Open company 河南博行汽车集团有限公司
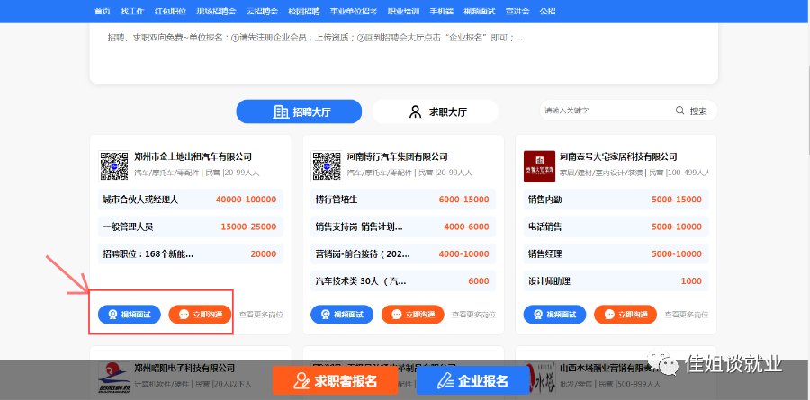 [397, 156]
